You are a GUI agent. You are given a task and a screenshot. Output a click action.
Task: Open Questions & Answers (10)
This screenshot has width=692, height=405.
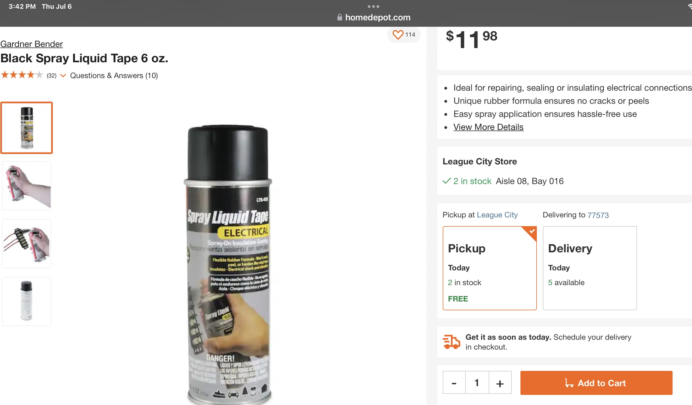[x=114, y=75]
